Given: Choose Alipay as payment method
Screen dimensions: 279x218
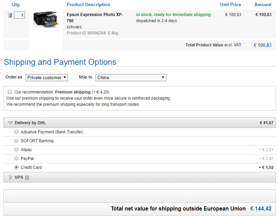Looking at the screenshot, I should click(x=16, y=149).
